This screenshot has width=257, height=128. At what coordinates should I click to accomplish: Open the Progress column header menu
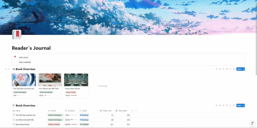click(71, 110)
